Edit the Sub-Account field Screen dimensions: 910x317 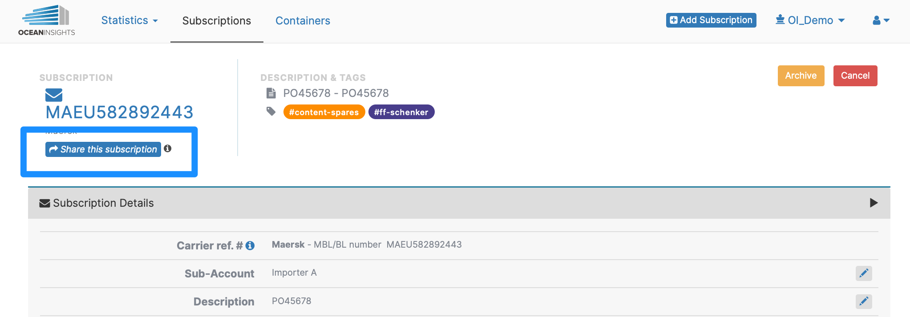tap(864, 273)
